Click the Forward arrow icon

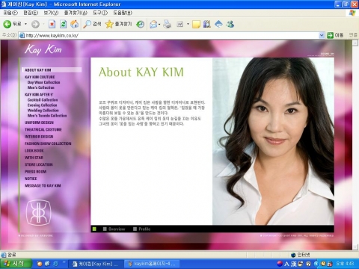(35, 24)
